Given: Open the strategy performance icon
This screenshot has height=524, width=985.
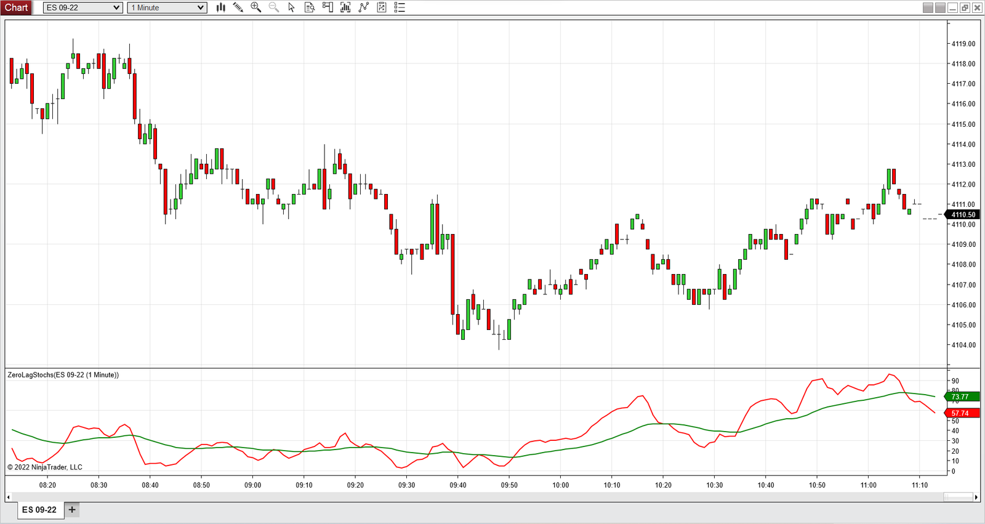Looking at the screenshot, I should coord(382,7).
